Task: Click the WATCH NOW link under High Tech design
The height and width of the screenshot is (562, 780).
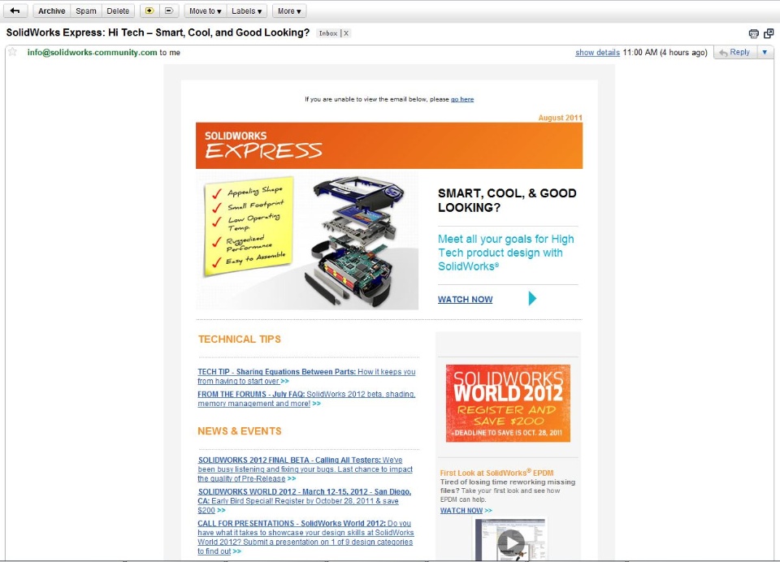Action: point(465,300)
